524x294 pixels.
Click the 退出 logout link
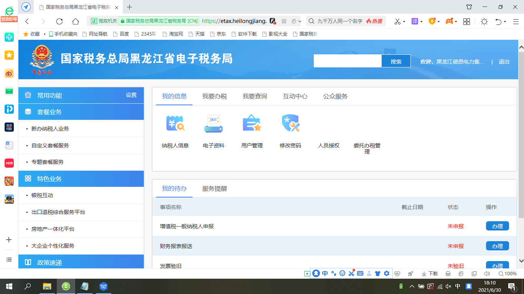click(x=504, y=62)
